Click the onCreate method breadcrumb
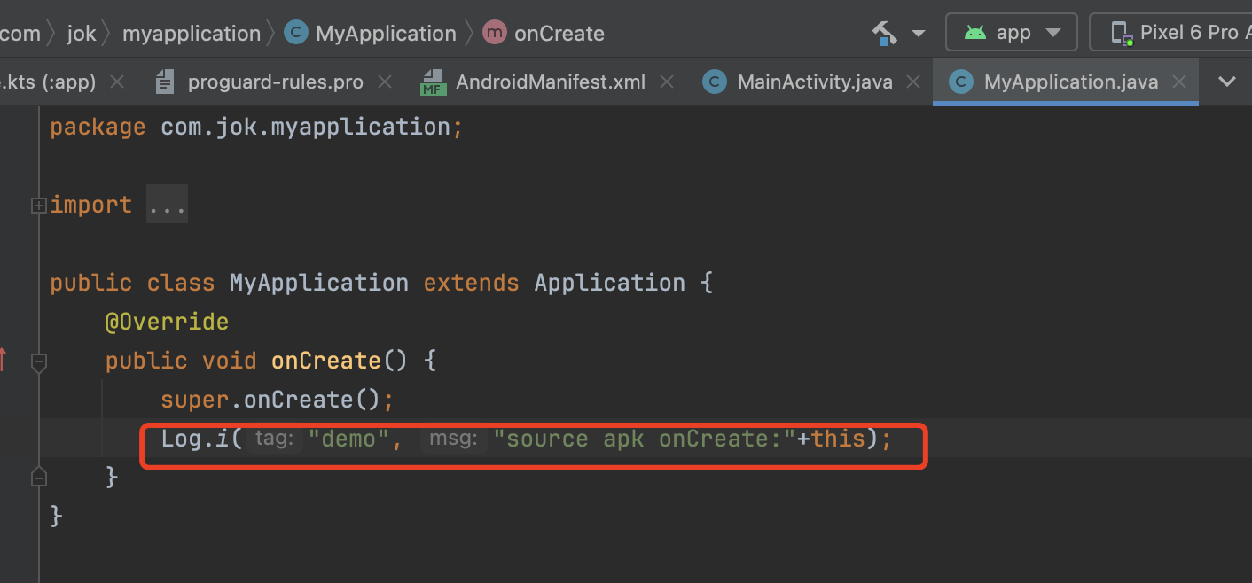1252x583 pixels. click(559, 34)
